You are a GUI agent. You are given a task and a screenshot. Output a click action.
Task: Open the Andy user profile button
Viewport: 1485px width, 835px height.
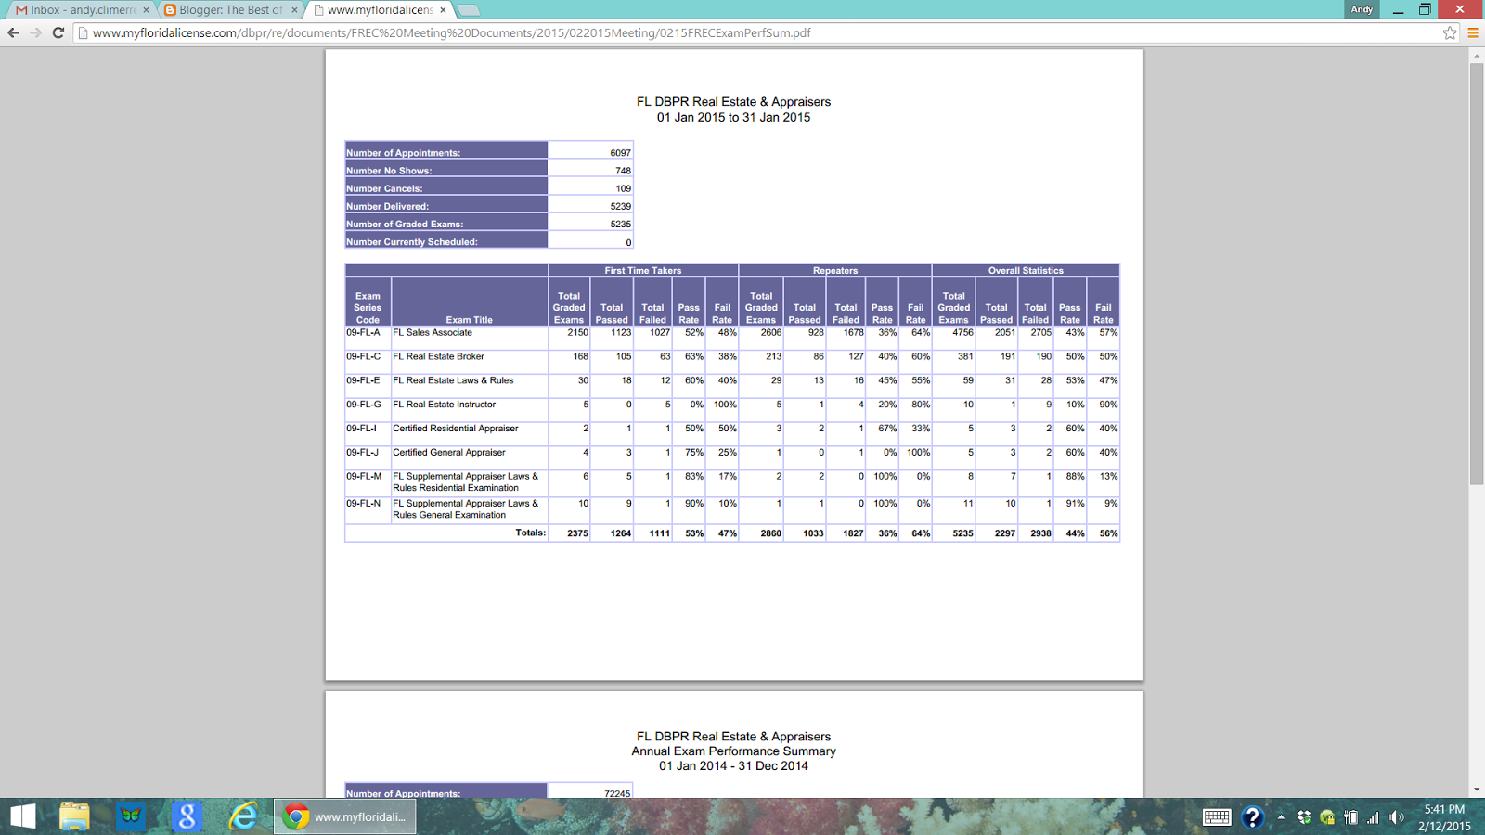[1362, 9]
